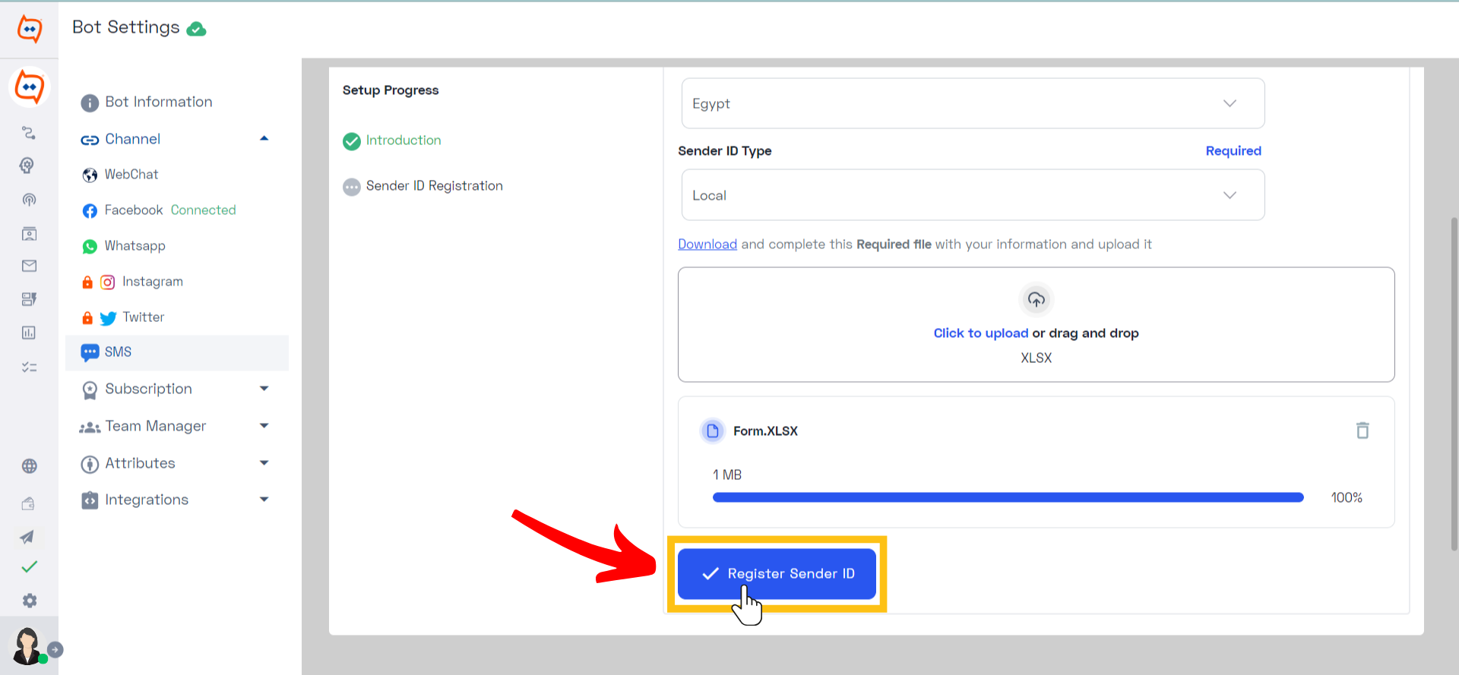
Task: Open the checklist icon in sidebar
Action: [29, 367]
